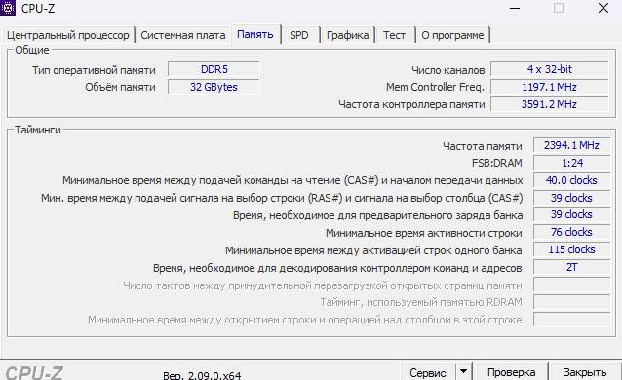This screenshot has height=380, width=622.
Task: Switch to the Графика tab
Action: click(x=347, y=35)
